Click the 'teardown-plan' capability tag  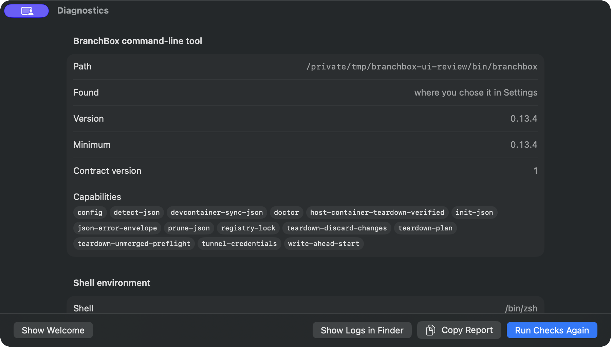coord(425,228)
